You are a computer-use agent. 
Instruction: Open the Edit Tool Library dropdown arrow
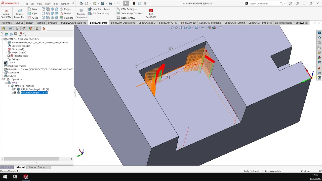(115, 13)
